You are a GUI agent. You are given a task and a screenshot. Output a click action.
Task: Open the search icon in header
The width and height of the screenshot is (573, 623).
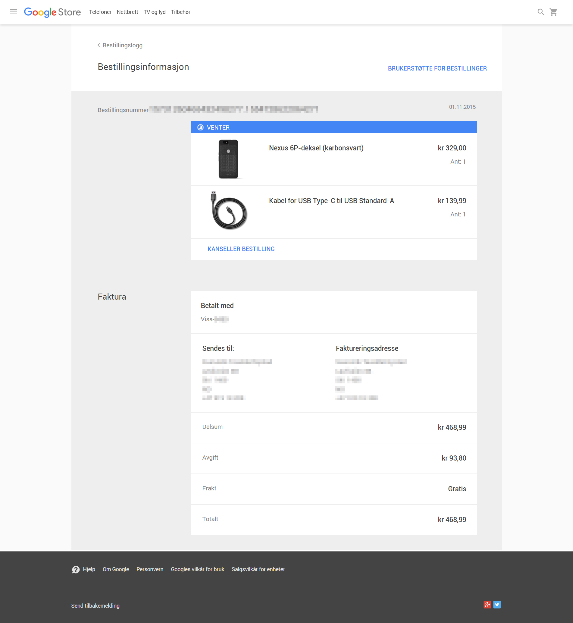pos(541,12)
